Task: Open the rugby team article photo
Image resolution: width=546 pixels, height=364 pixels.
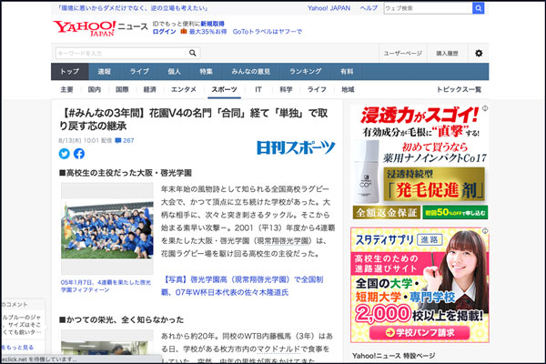Action: click(107, 229)
